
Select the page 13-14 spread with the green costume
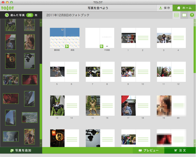point(65,106)
